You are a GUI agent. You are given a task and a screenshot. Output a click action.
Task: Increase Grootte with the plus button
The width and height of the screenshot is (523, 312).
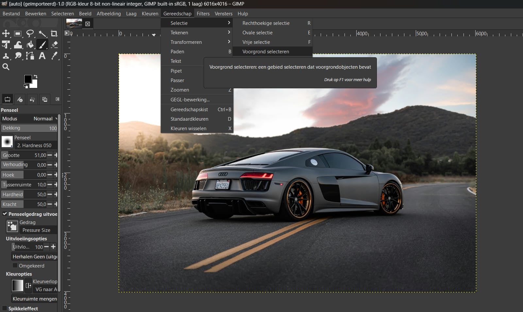click(x=56, y=155)
